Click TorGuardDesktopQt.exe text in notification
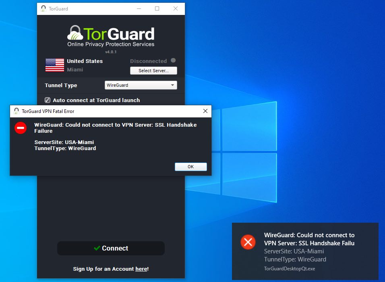This screenshot has width=385, height=282. click(x=290, y=269)
